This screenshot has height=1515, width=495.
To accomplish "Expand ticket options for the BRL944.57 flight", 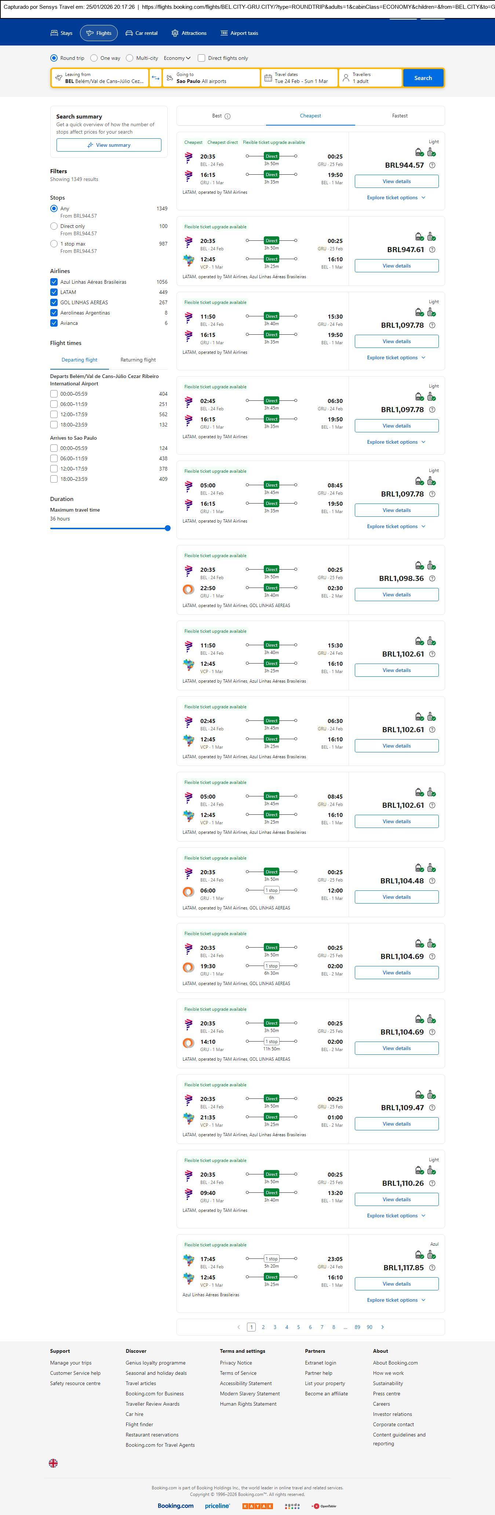I will click(x=396, y=197).
